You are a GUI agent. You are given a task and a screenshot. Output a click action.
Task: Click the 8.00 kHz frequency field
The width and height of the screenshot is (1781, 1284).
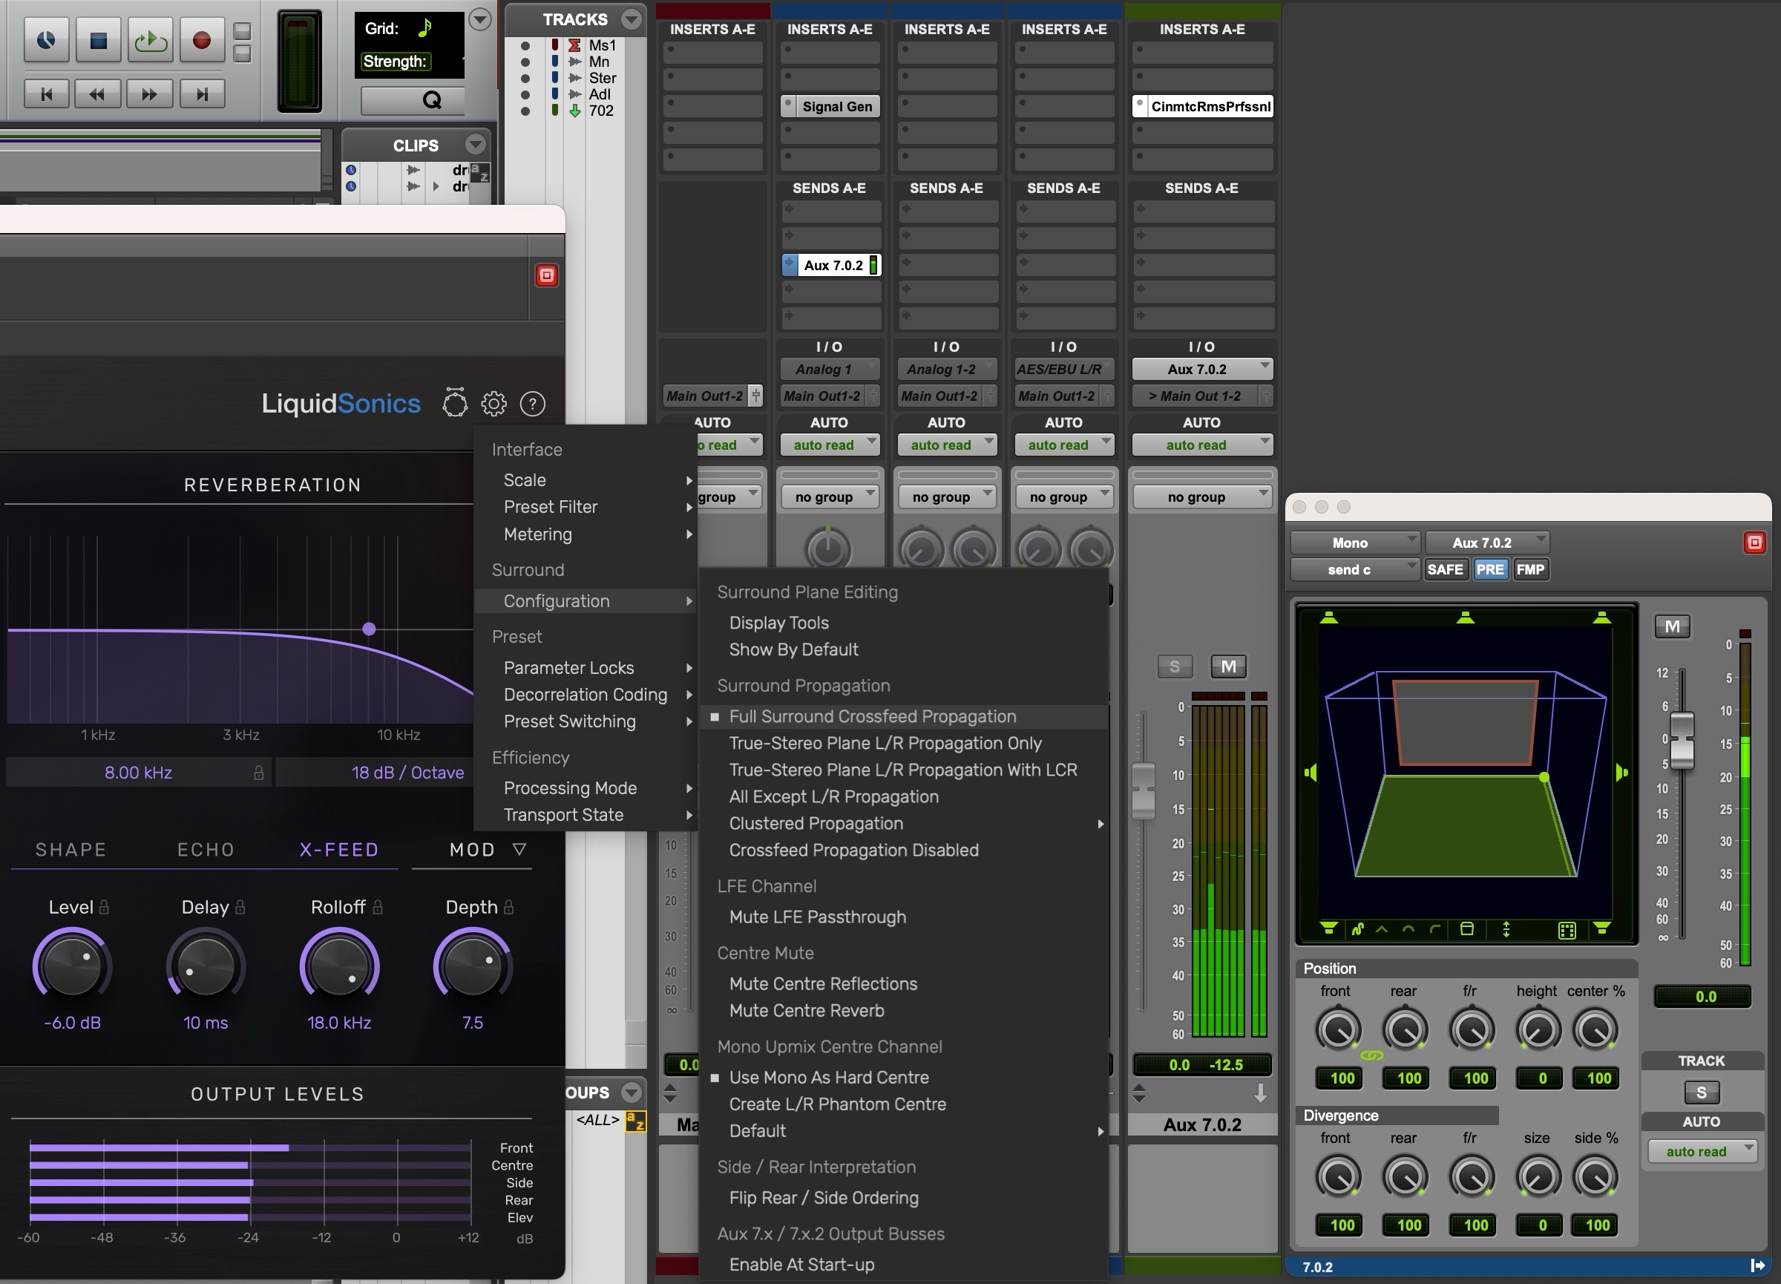pos(138,773)
